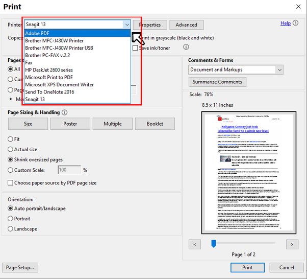The image size is (307, 279).
Task: Select Actual size radio option
Action: (x=10, y=150)
